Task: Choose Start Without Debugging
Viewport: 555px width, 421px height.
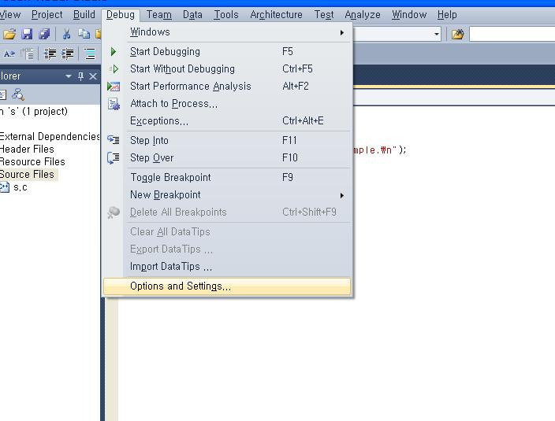Action: (x=227, y=69)
